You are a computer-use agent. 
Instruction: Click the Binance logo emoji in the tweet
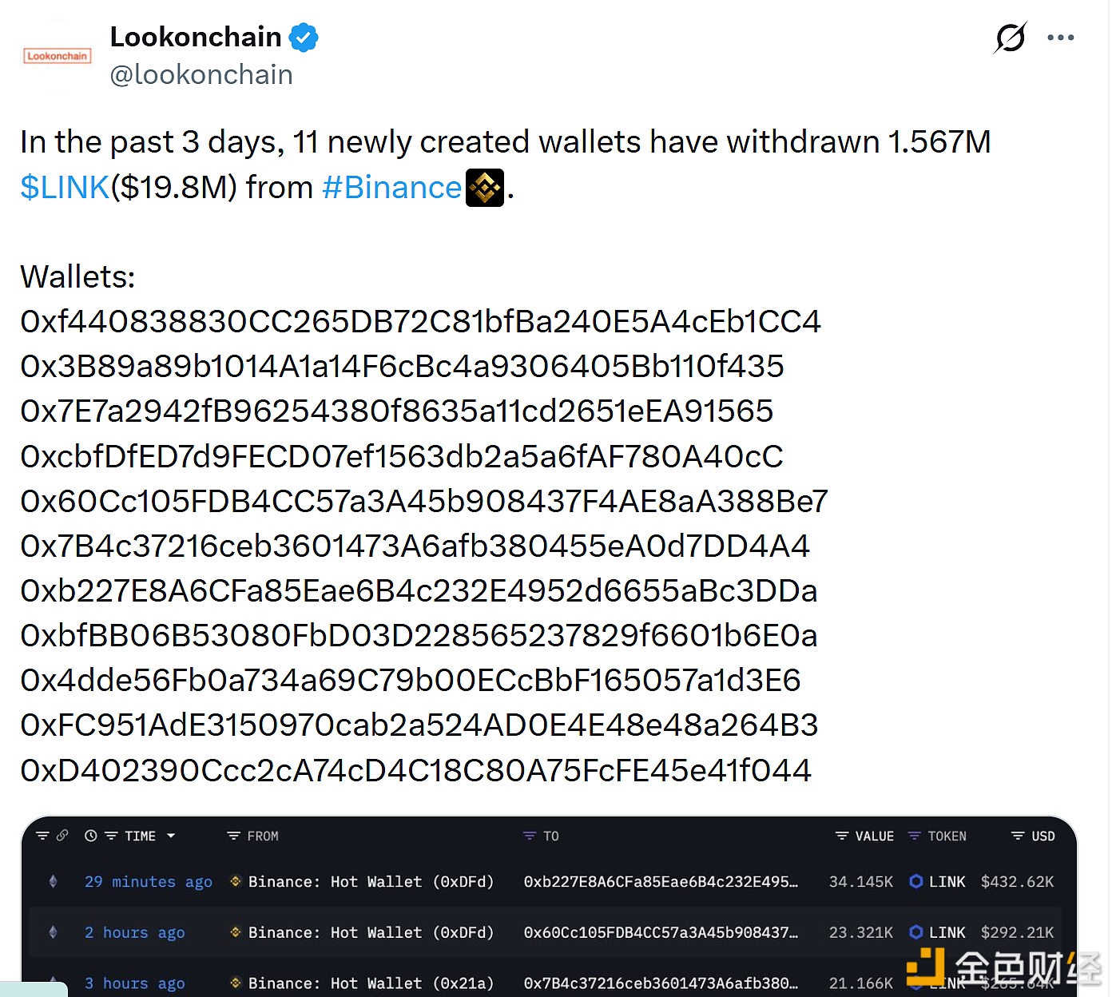pos(485,188)
